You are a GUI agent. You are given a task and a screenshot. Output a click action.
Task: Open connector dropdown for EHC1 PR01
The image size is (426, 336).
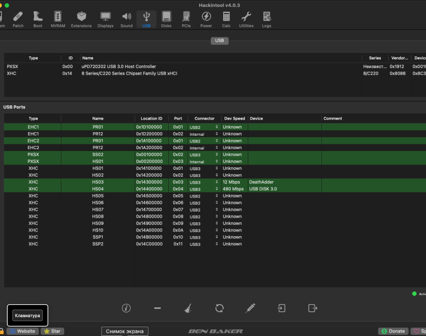[216, 127]
